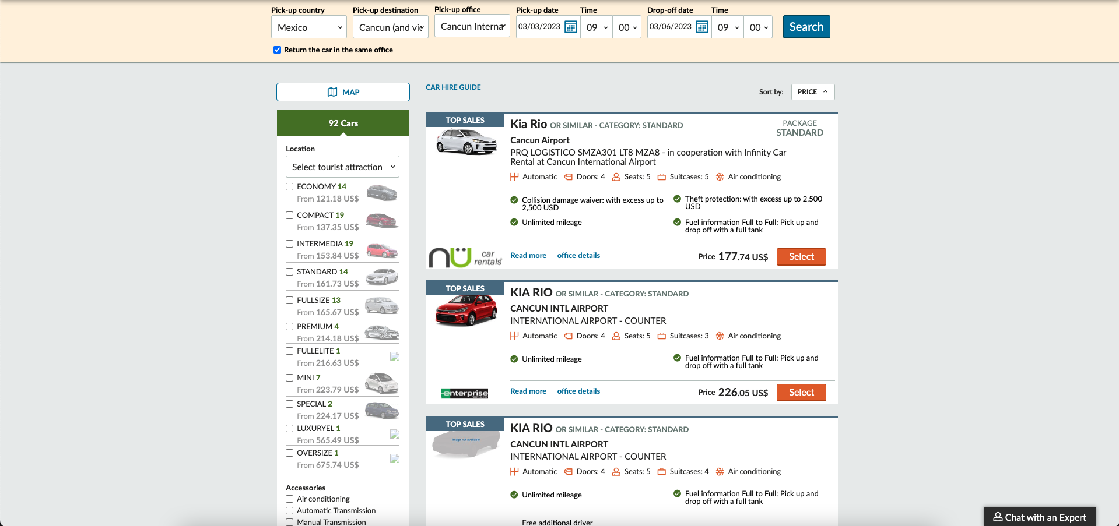
Task: Click the Economy car category image
Action: (382, 193)
